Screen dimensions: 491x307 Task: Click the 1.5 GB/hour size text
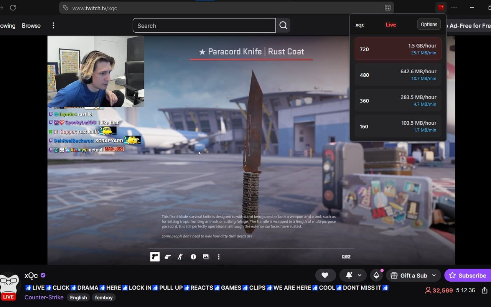422,46
